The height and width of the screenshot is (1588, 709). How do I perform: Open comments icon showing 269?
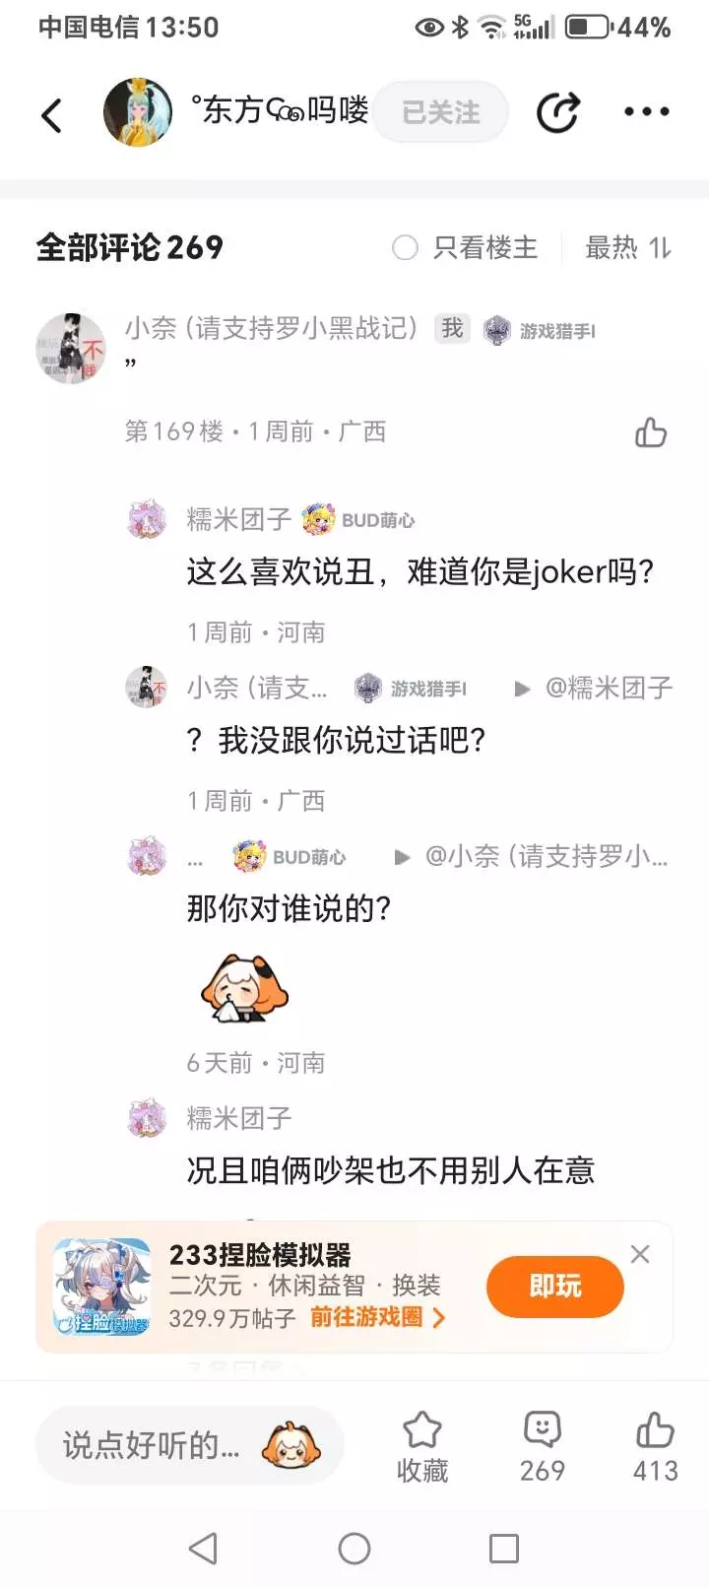(542, 1429)
